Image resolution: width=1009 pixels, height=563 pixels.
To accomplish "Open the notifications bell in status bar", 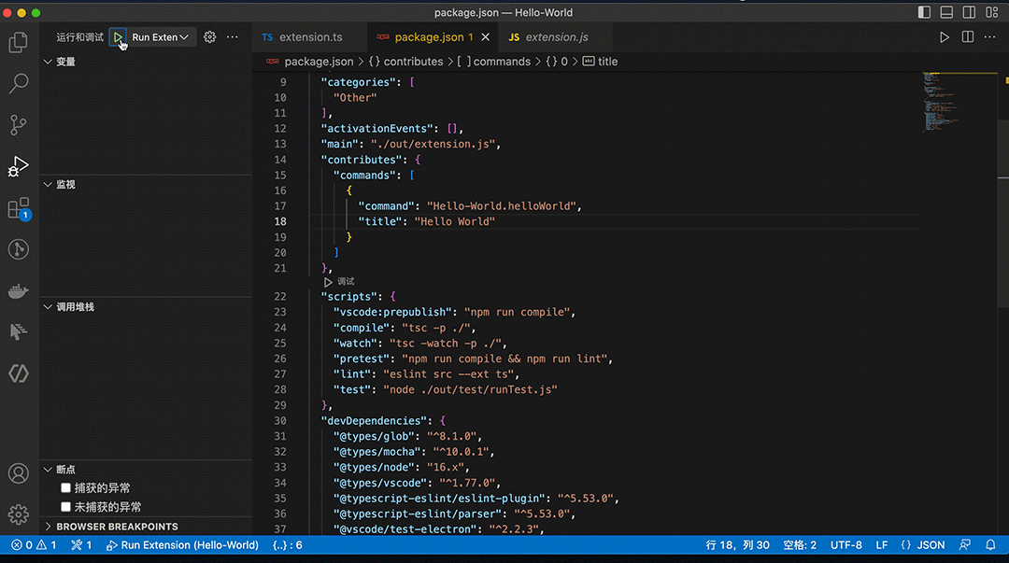I will pyautogui.click(x=990, y=544).
